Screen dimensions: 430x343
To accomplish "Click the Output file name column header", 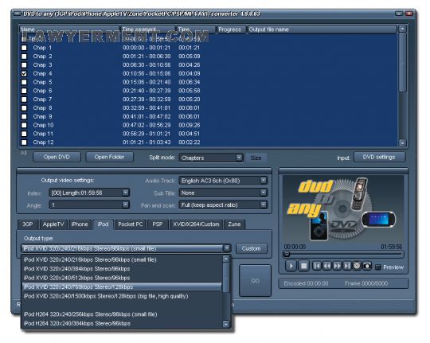I will click(x=322, y=29).
